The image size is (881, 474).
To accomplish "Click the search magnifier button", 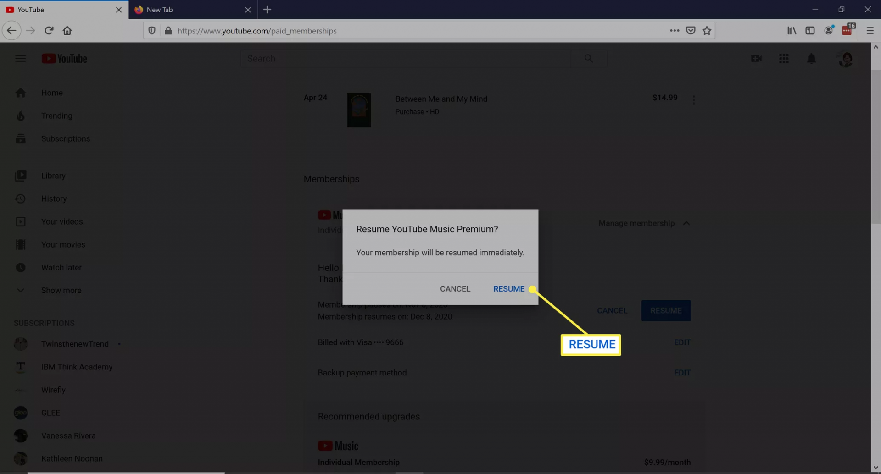I will click(588, 59).
